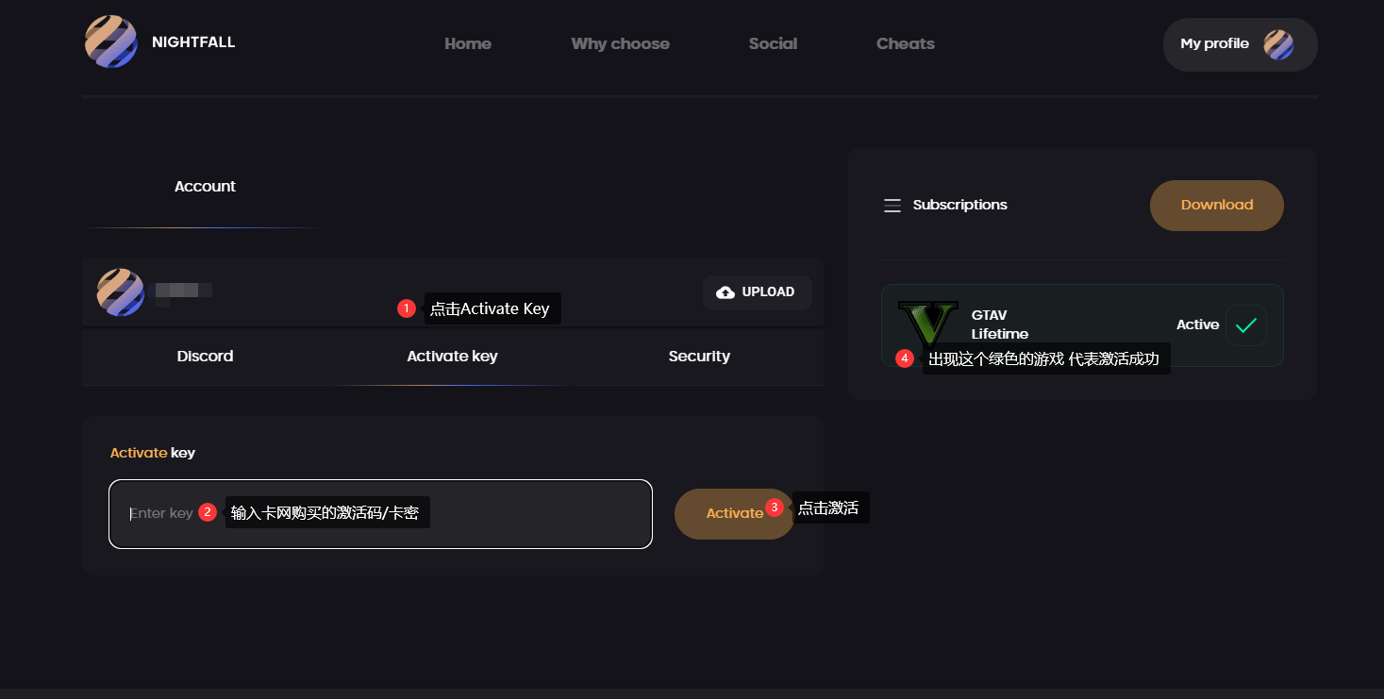Click the avatar icon beside My profile

click(x=1278, y=44)
